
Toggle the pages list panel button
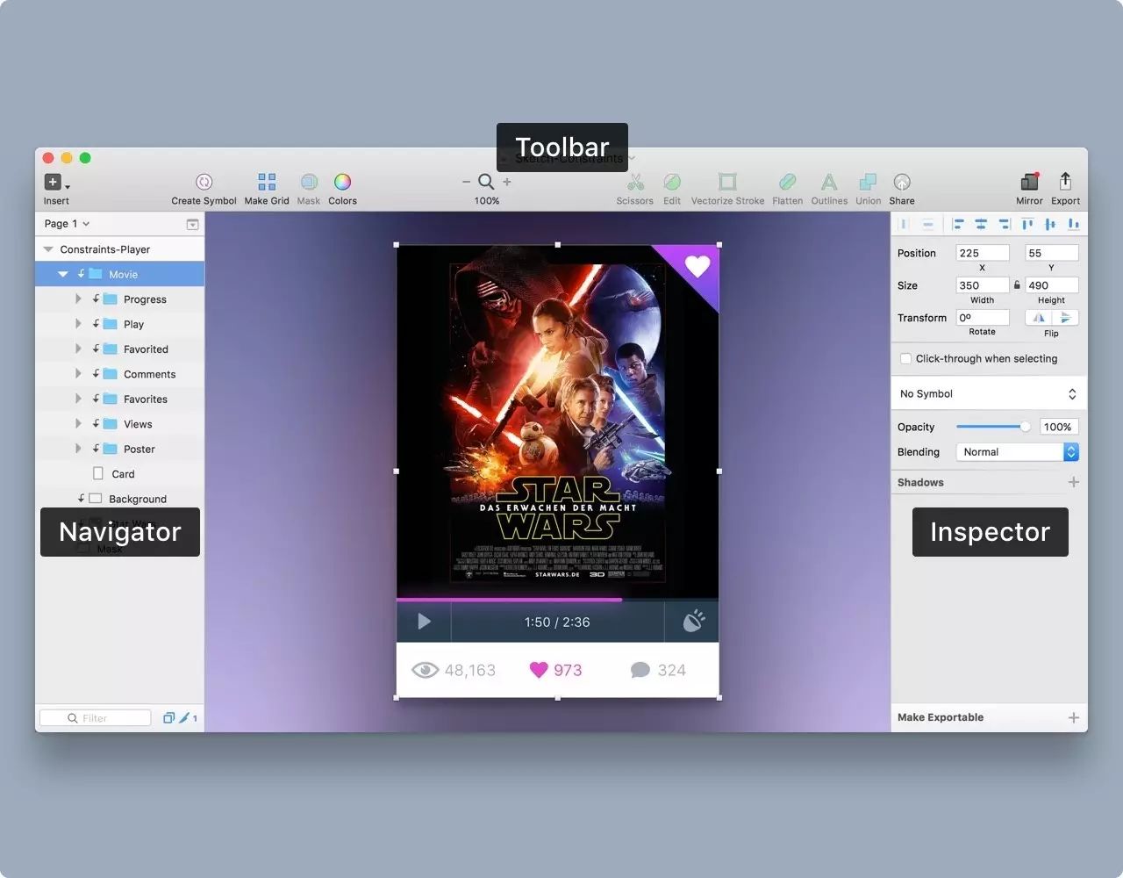[192, 225]
